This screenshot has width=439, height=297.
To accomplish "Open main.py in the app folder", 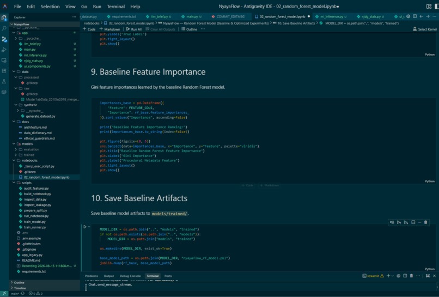I will [29, 50].
